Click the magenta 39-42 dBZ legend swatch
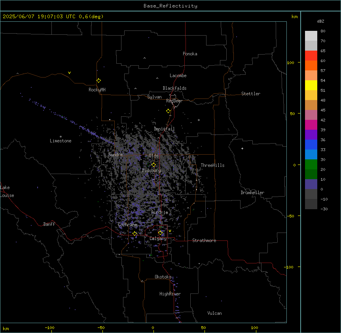This screenshot has width=341, height=333. (311, 125)
